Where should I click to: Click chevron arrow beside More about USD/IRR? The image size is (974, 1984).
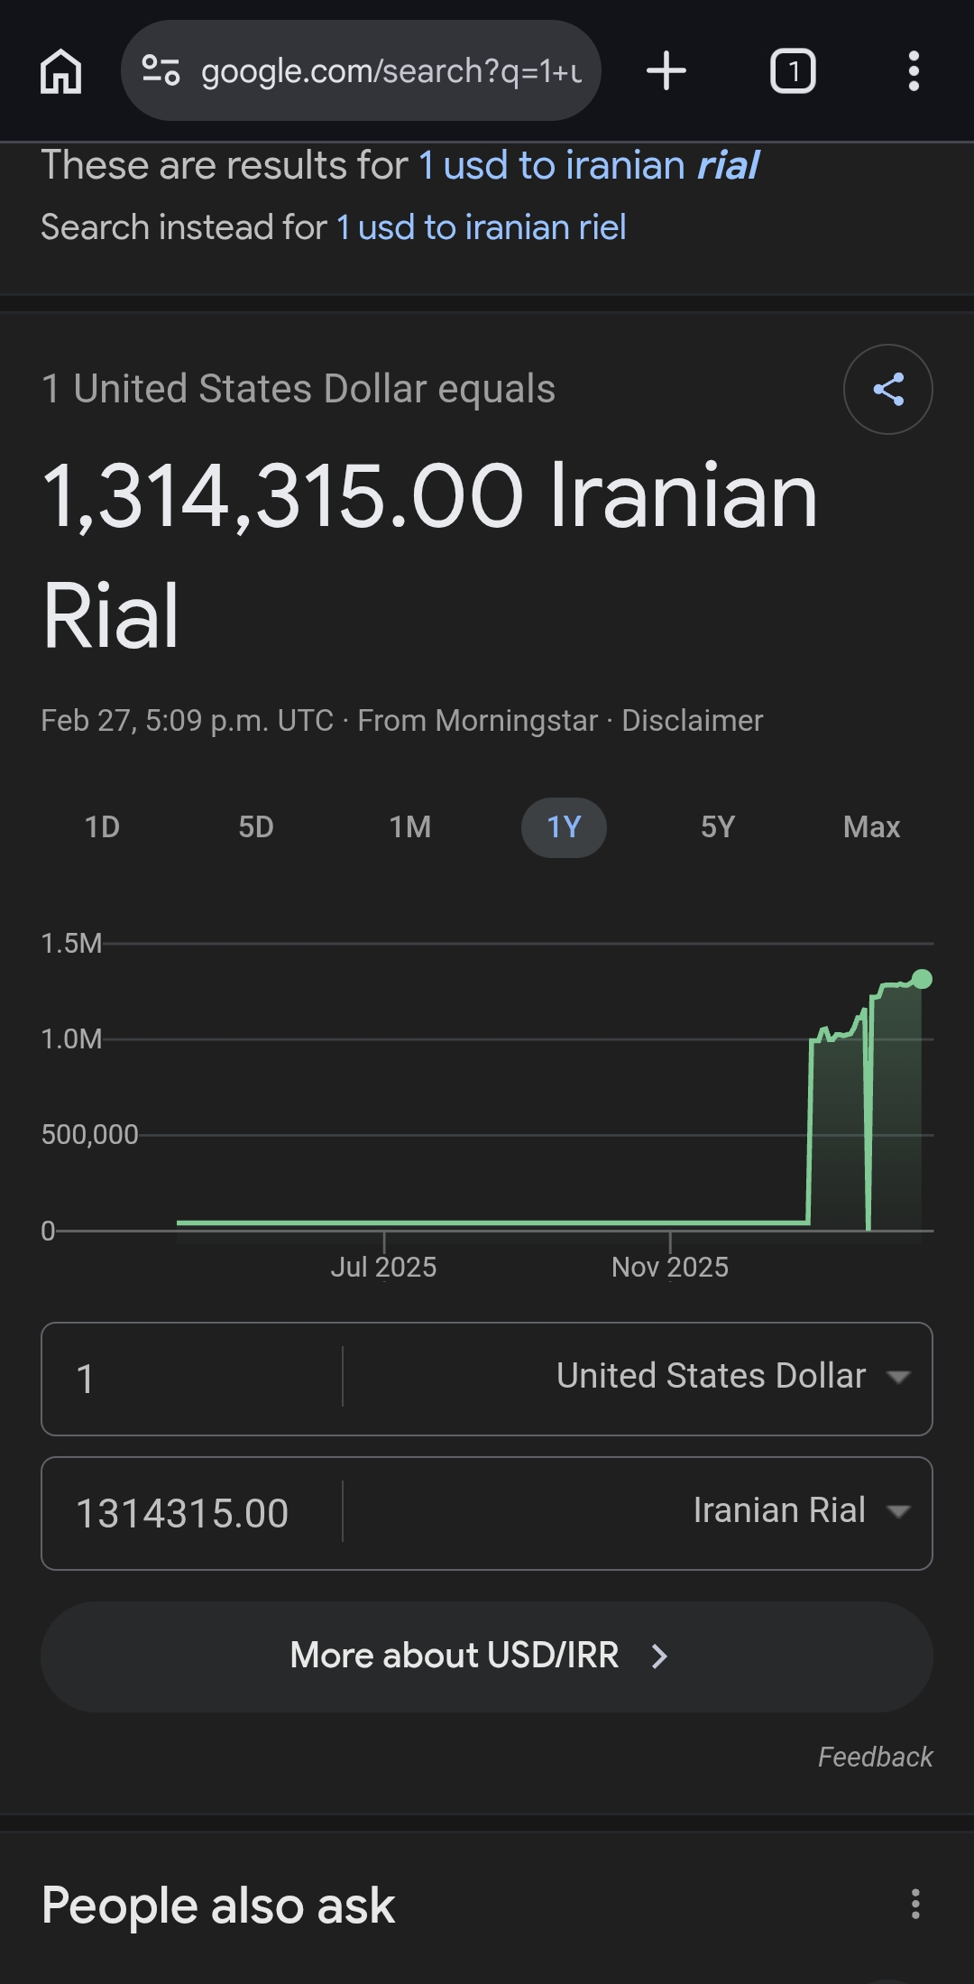(x=659, y=1656)
